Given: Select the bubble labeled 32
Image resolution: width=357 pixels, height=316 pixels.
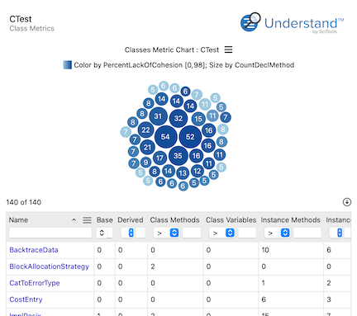Looking at the screenshot, I should pyautogui.click(x=178, y=118).
